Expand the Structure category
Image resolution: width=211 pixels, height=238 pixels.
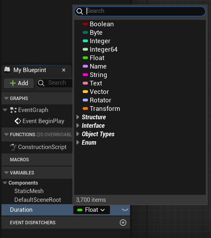pos(78,117)
